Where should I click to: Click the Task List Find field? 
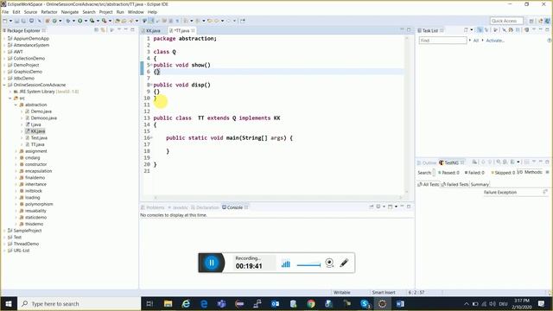coord(442,41)
